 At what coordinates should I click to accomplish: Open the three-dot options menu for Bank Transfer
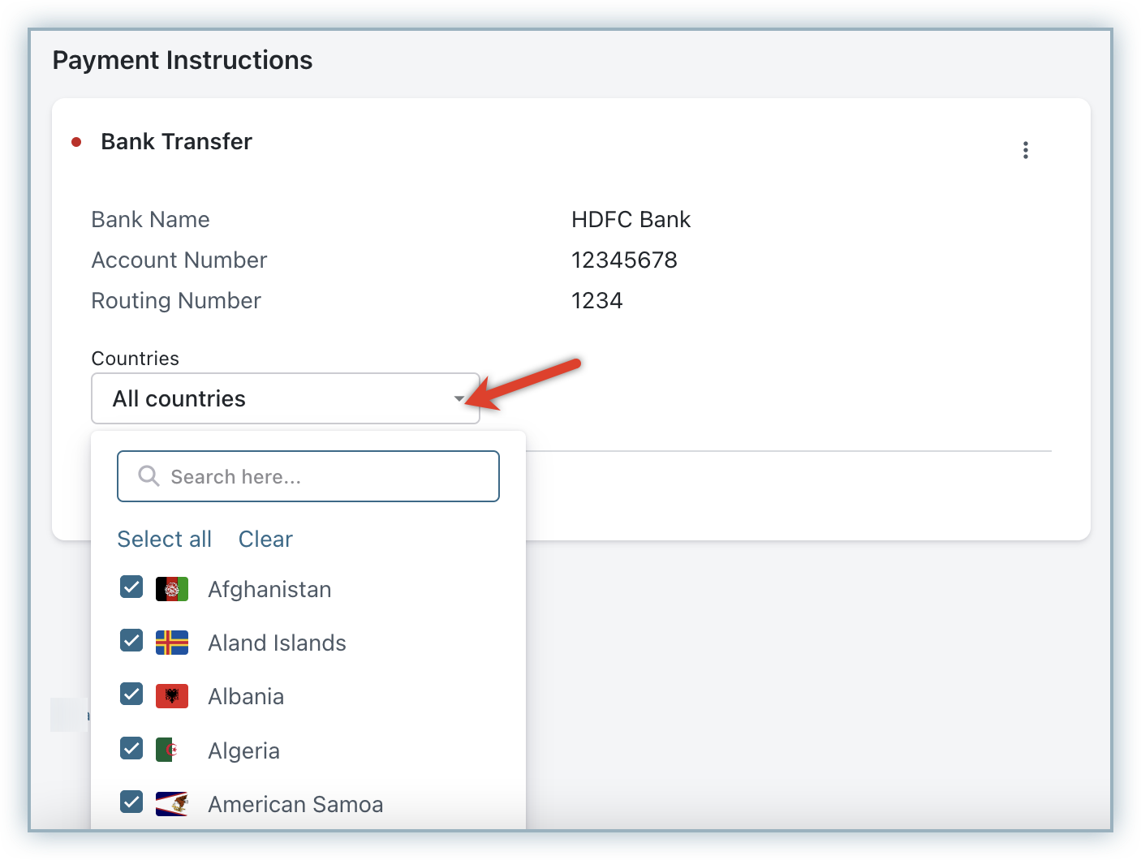pos(1026,150)
